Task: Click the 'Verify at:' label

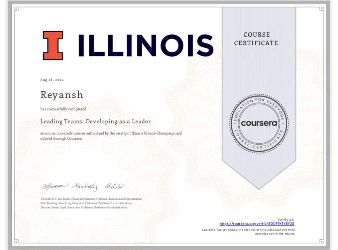Action: [286, 220]
